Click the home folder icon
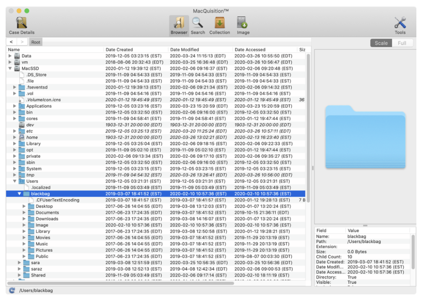 [22, 138]
